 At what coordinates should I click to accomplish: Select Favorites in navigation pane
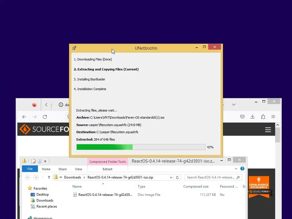coord(40,188)
